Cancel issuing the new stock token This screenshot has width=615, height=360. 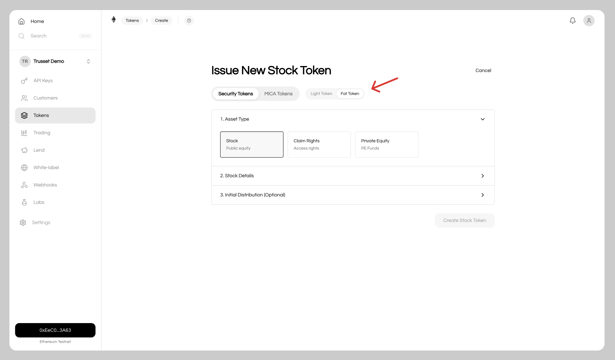[483, 70]
